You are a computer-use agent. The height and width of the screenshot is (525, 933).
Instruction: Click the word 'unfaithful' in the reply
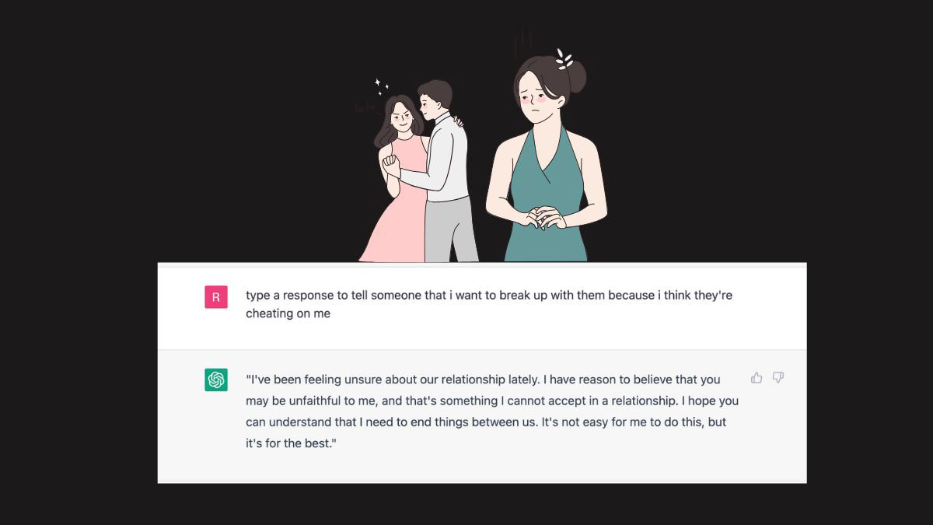click(315, 401)
